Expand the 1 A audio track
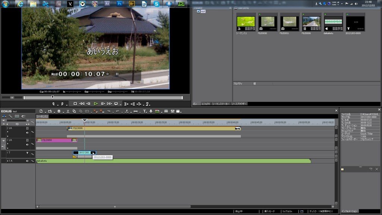This screenshot has width=382, height=215. tap(8, 161)
